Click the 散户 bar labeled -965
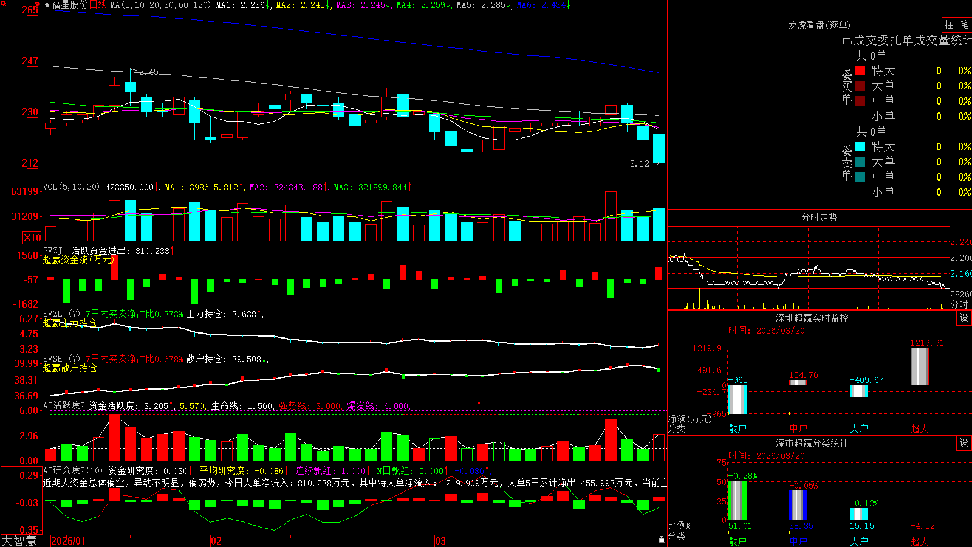The image size is (972, 547). click(738, 399)
